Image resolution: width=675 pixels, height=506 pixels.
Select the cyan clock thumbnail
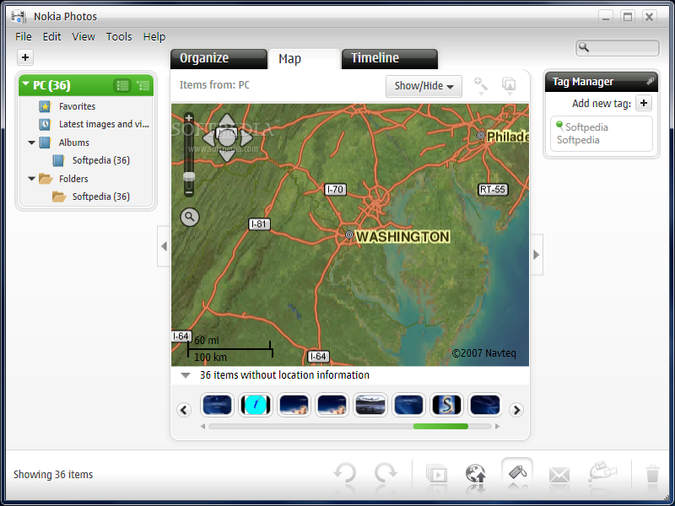[256, 405]
